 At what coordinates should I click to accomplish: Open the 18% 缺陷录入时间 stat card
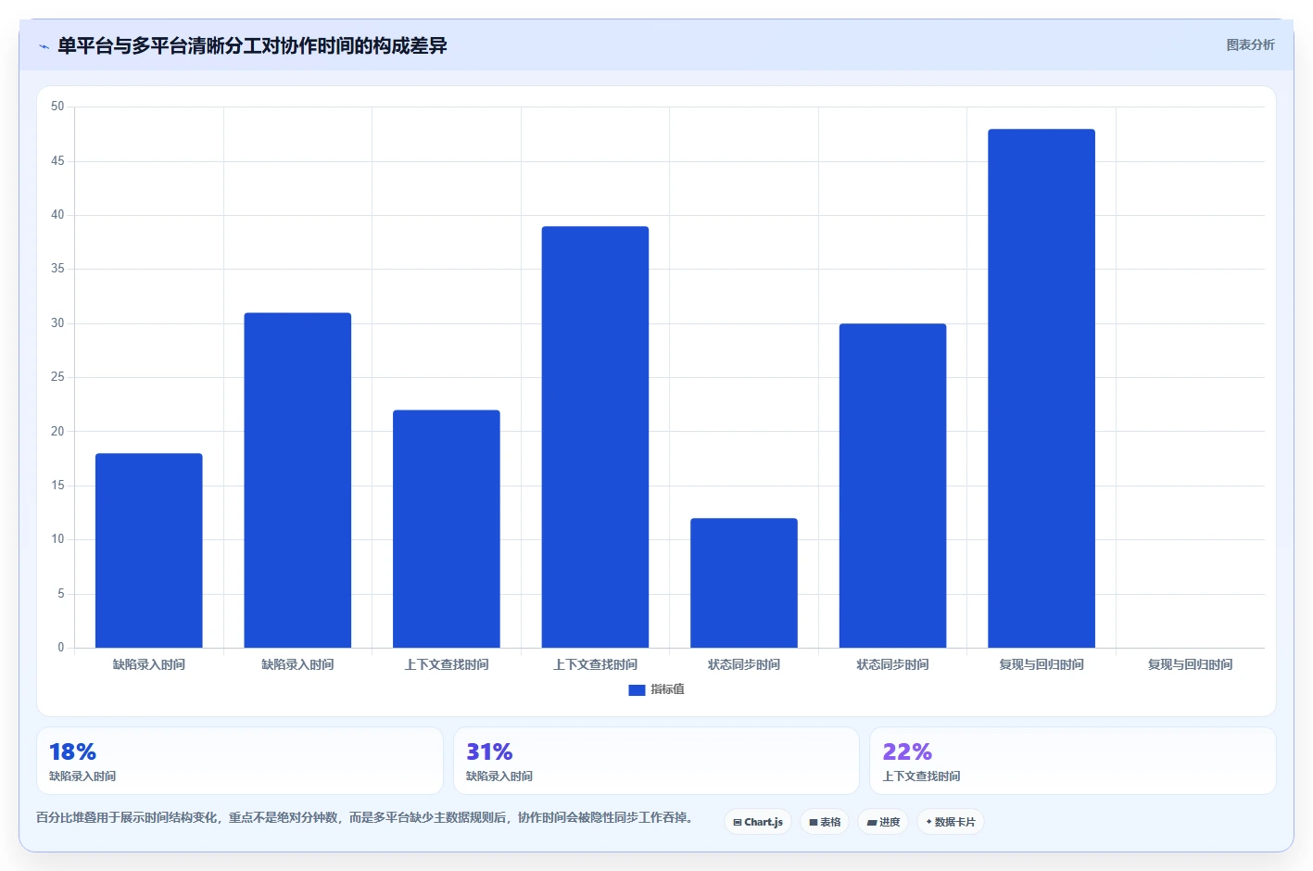pyautogui.click(x=240, y=761)
